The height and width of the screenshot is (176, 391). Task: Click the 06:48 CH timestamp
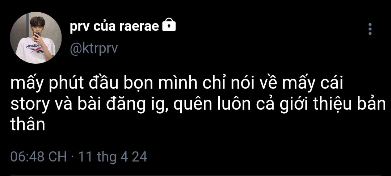click(38, 157)
